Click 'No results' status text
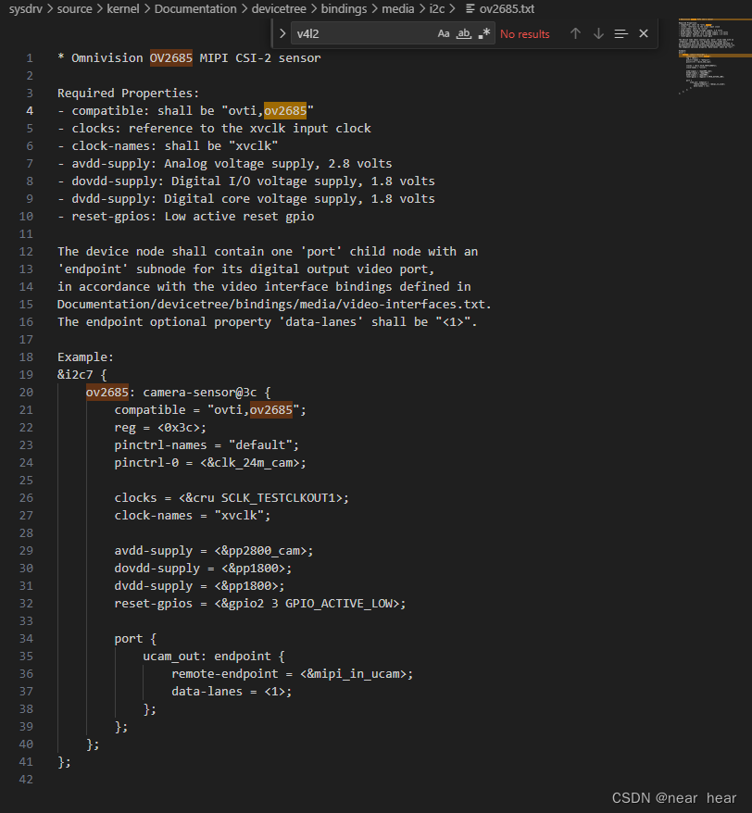 pos(524,34)
